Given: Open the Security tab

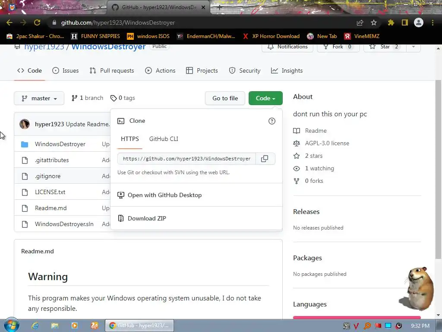Looking at the screenshot, I should pyautogui.click(x=244, y=70).
